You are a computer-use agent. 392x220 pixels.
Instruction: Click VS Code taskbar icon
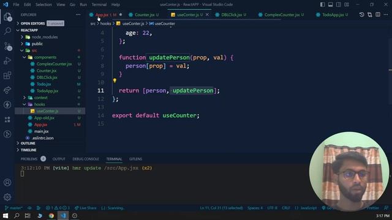pyautogui.click(x=63, y=216)
